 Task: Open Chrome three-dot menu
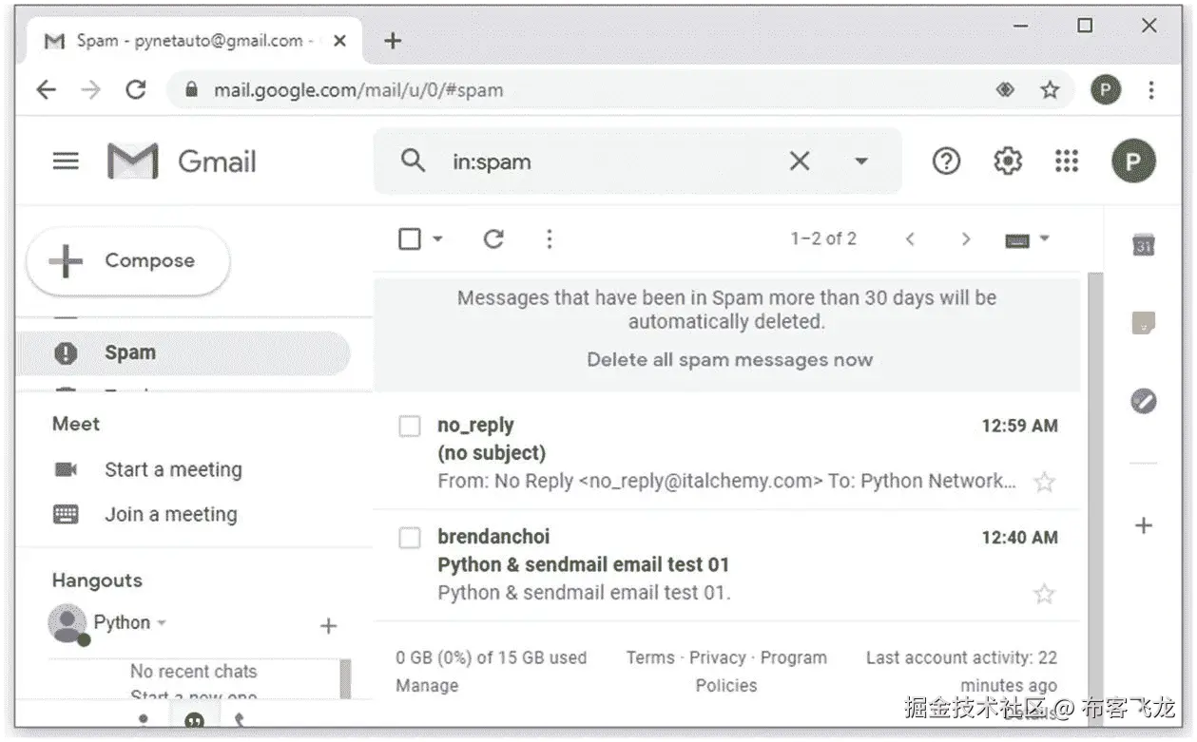point(1151,90)
